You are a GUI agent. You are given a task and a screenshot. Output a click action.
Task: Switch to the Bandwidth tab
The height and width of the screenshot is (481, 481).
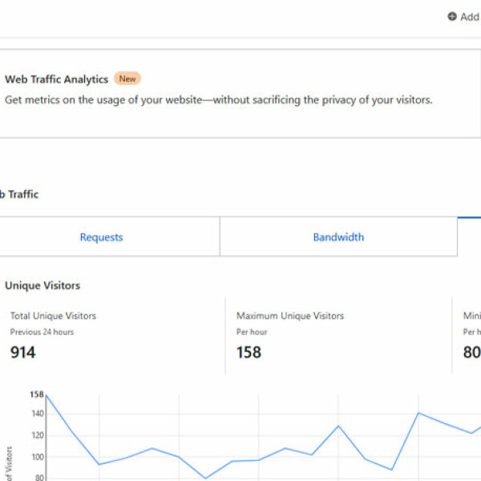[x=338, y=237]
